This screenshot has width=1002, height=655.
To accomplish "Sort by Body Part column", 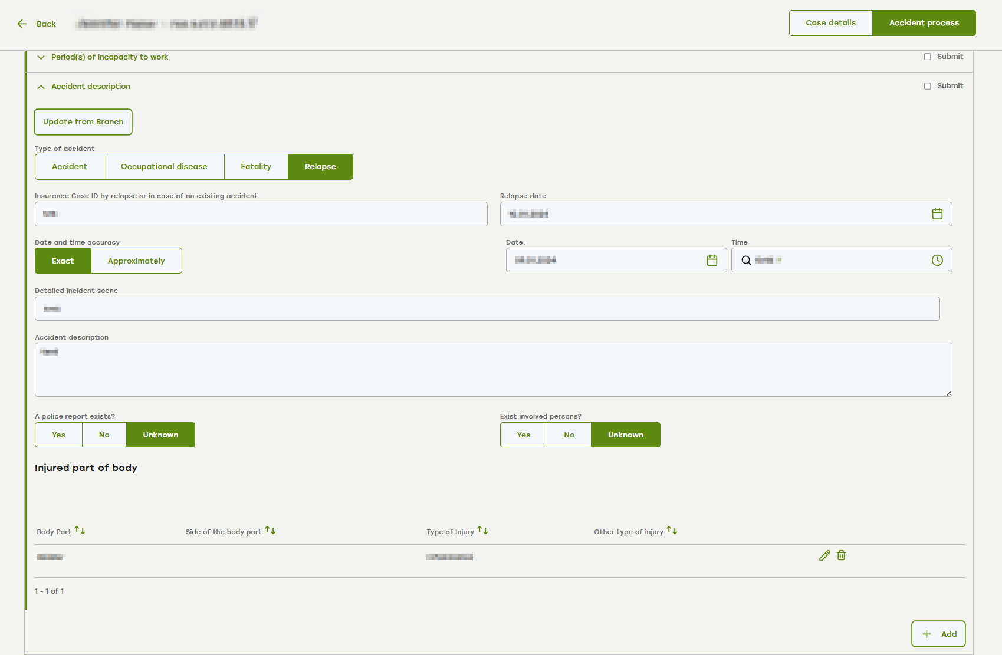I will coord(80,531).
